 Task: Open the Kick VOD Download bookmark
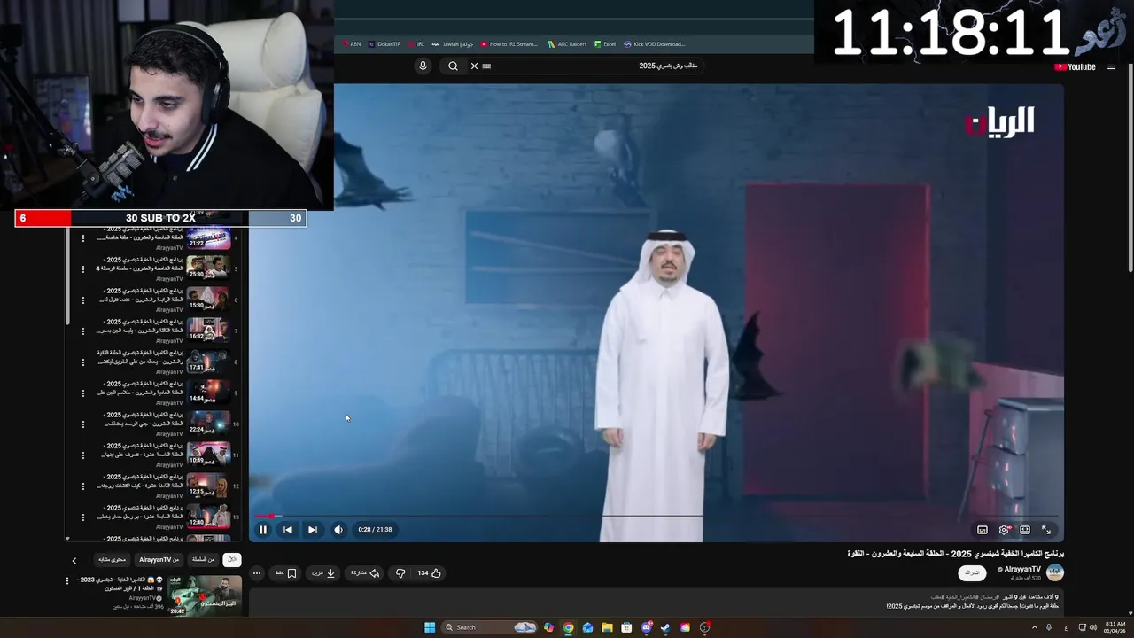tap(655, 43)
